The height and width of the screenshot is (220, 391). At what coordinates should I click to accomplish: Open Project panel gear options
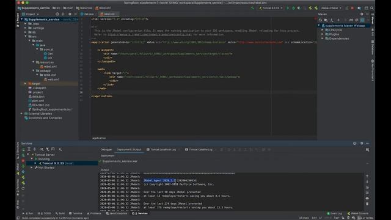(70, 14)
